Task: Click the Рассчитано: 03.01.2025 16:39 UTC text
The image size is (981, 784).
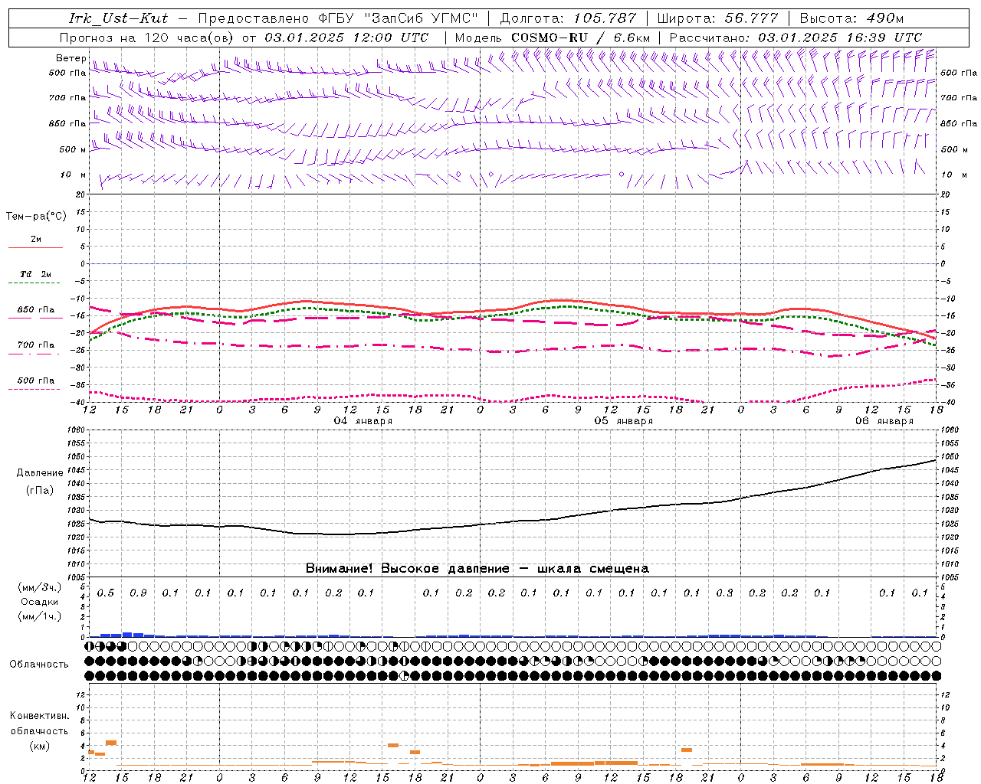Action: tap(796, 38)
